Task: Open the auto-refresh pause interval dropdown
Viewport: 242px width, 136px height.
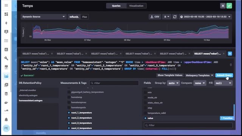Action: pos(166,17)
